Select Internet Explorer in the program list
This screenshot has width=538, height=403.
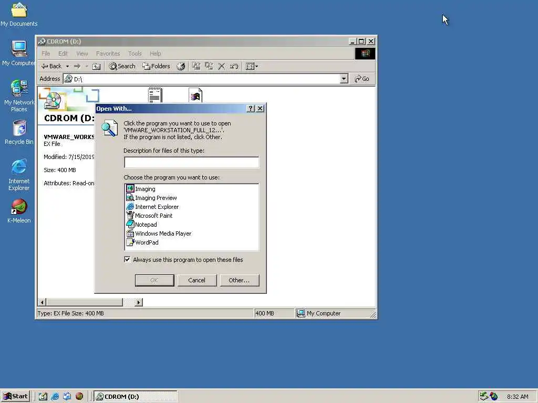coord(153,207)
